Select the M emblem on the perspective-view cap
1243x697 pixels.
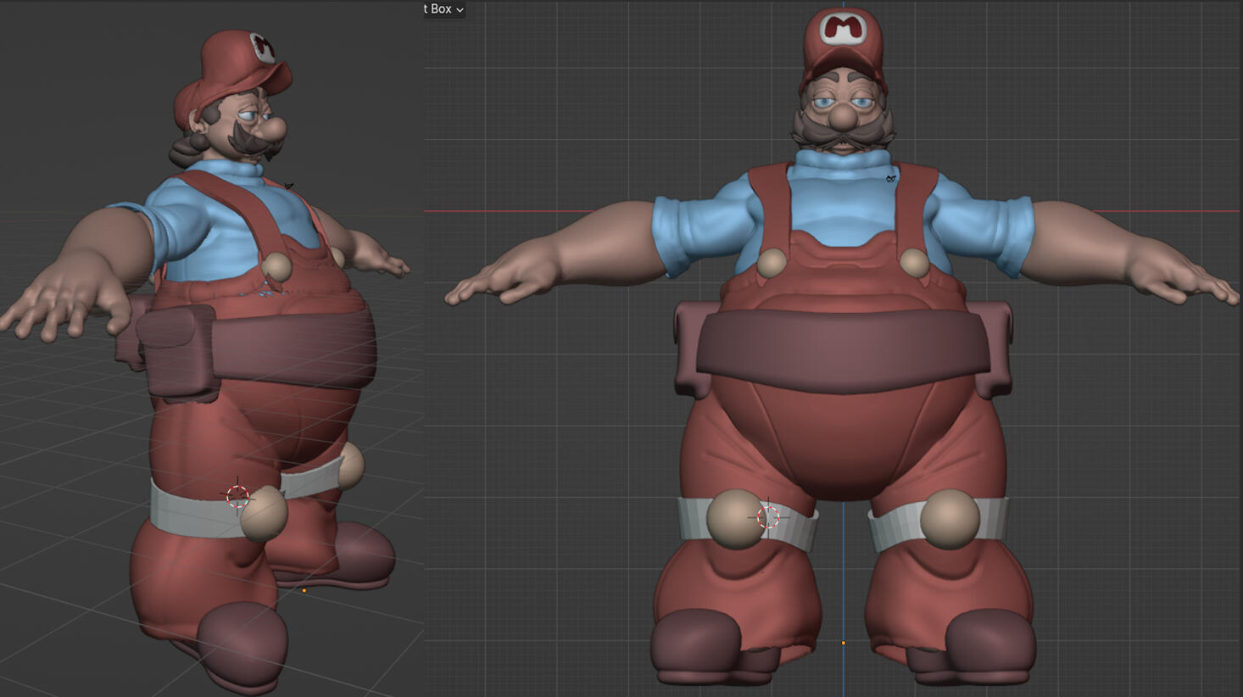coord(263,47)
